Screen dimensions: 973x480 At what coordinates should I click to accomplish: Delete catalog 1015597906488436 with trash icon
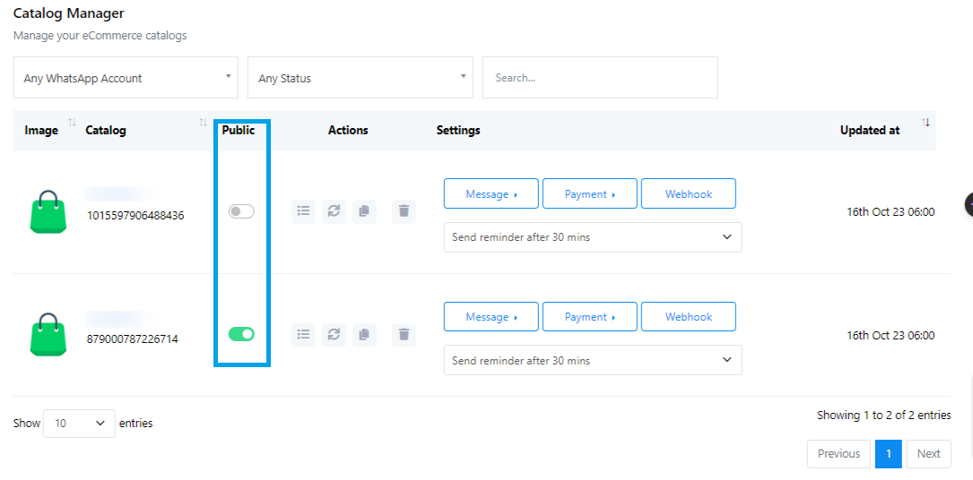(x=404, y=211)
